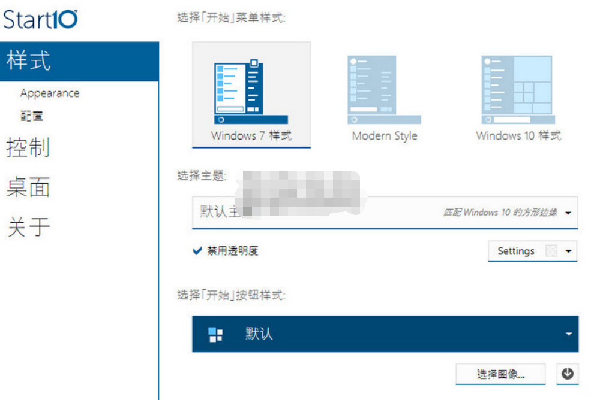
Task: Click the 选择图像... button
Action: tap(500, 374)
